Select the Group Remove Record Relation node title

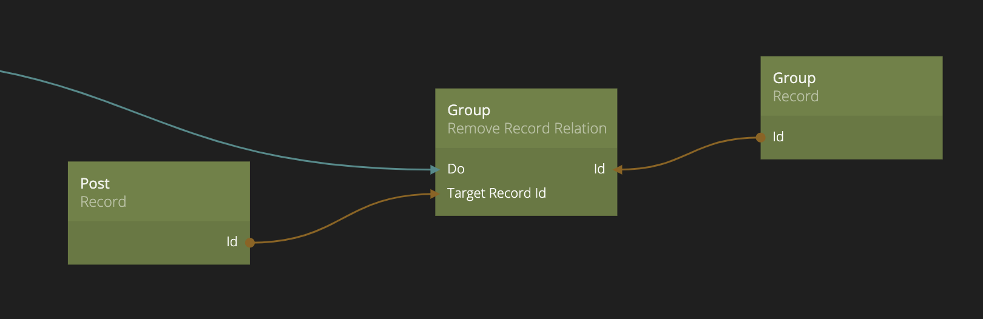[x=468, y=110]
